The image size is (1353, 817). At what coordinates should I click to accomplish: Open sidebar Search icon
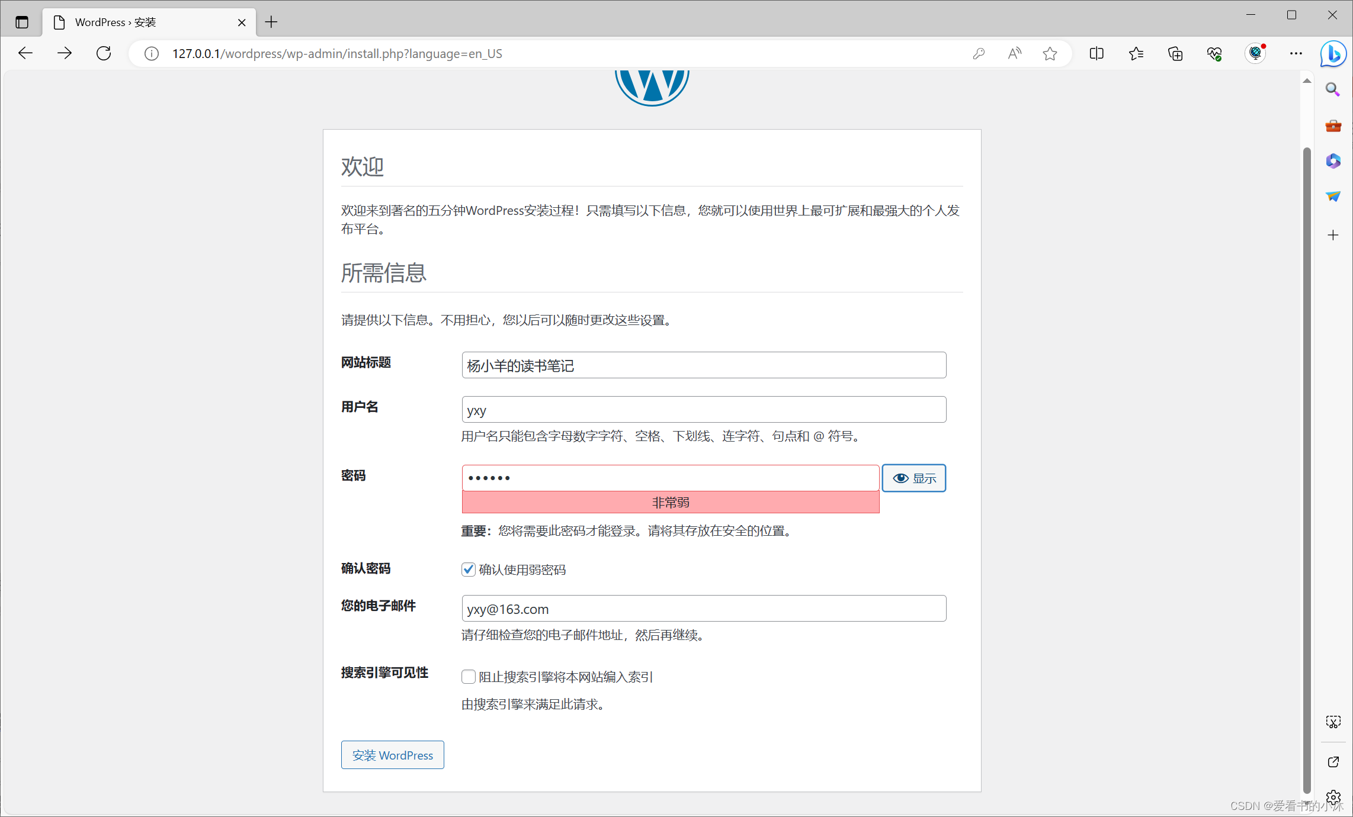tap(1333, 89)
